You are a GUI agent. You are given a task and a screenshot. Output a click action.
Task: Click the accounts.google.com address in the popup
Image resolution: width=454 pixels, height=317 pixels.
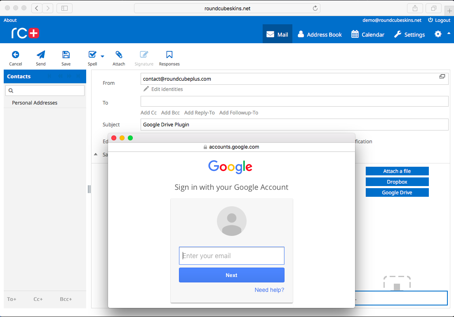pos(234,147)
